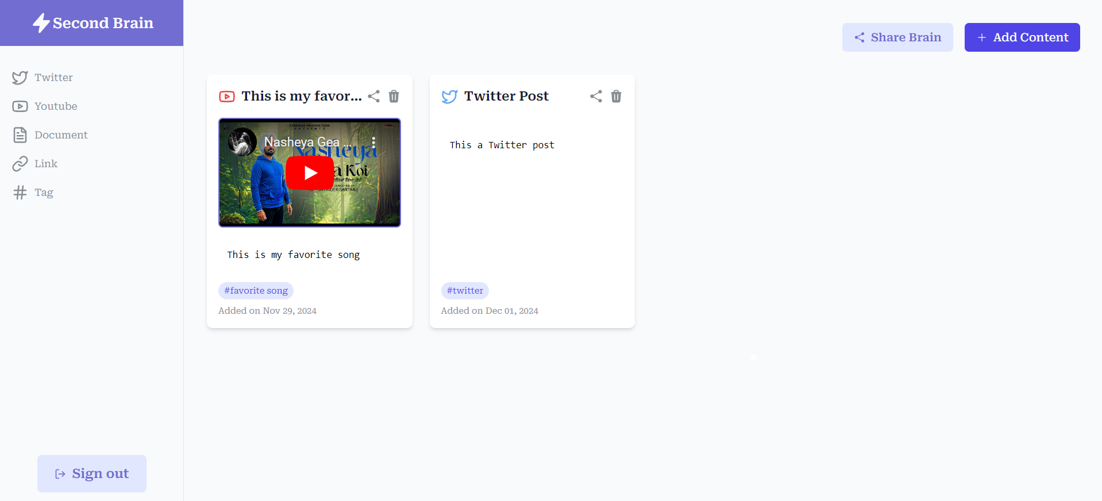Click the Youtube play icon in sidebar

[20, 106]
